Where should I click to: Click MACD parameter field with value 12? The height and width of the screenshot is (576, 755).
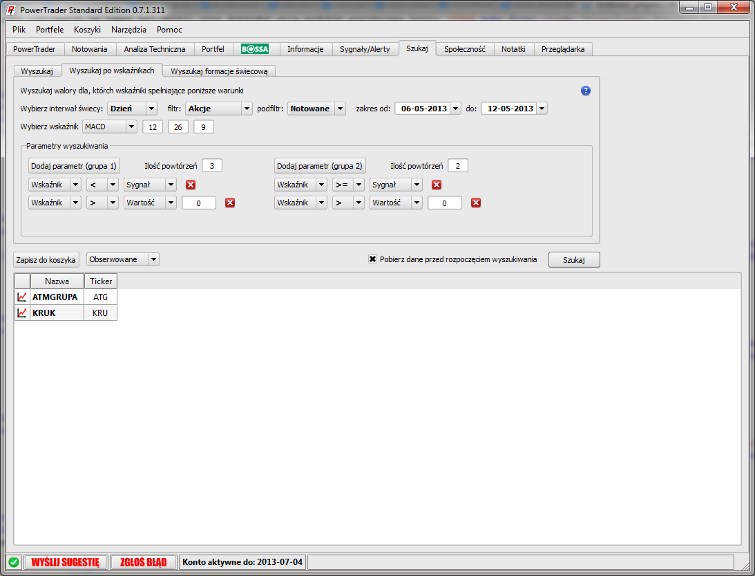click(153, 127)
